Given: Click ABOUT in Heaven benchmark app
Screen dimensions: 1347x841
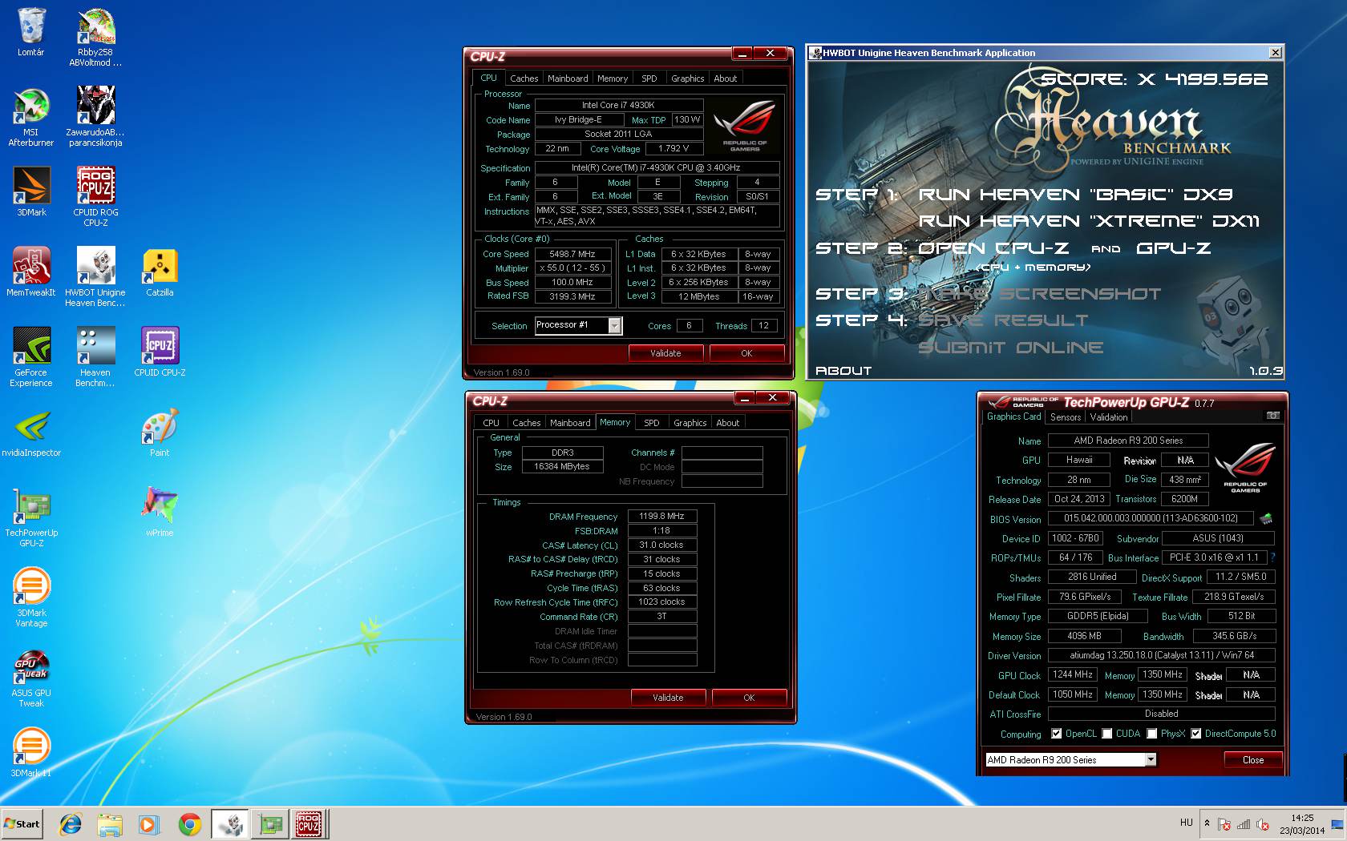Looking at the screenshot, I should (843, 371).
